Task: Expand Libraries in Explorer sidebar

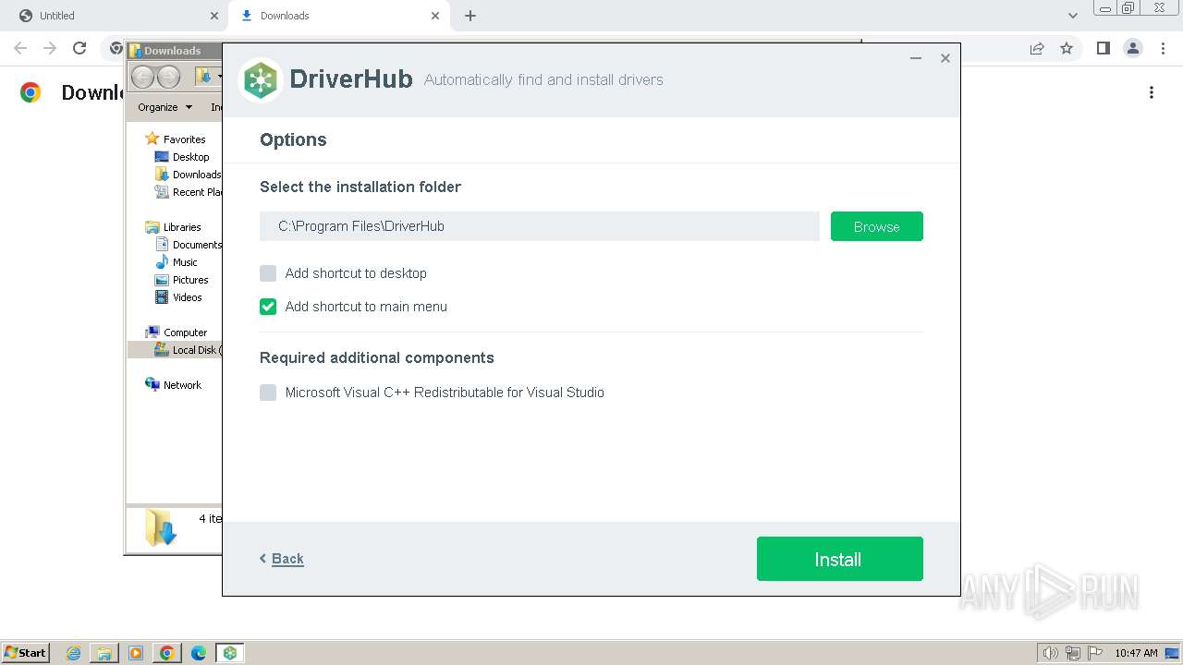Action: pyautogui.click(x=173, y=227)
